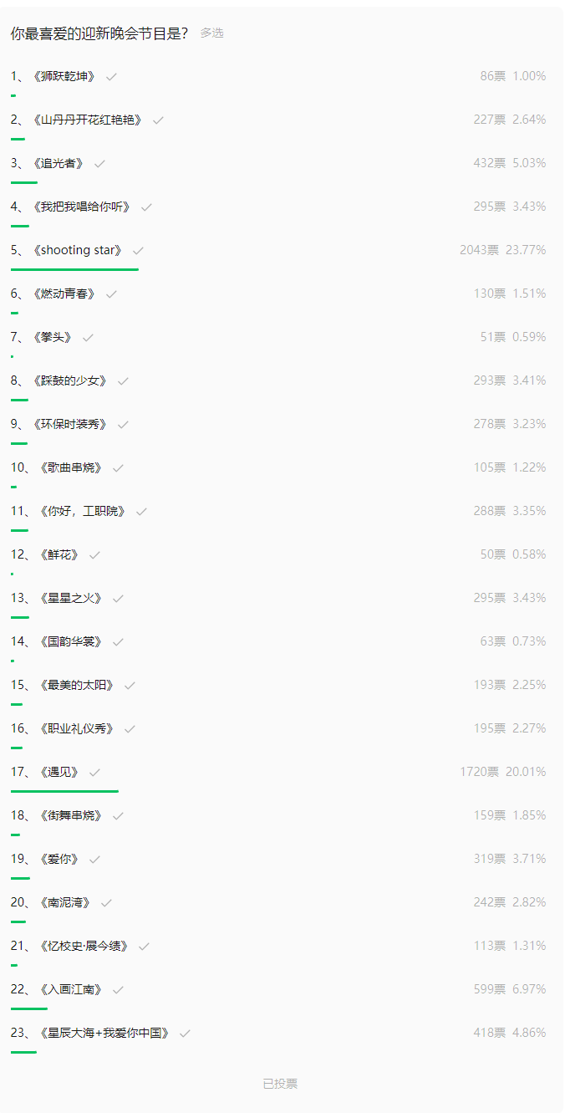The image size is (565, 1113).
Task: Click the checkmark next to 《狮跃乾坤》
Action: click(x=112, y=77)
